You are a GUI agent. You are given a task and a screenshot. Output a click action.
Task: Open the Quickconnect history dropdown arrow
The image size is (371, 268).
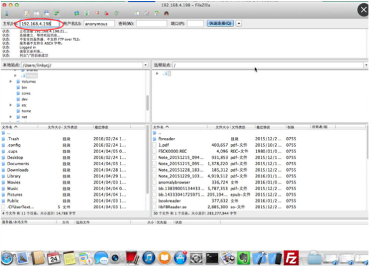tap(239, 24)
